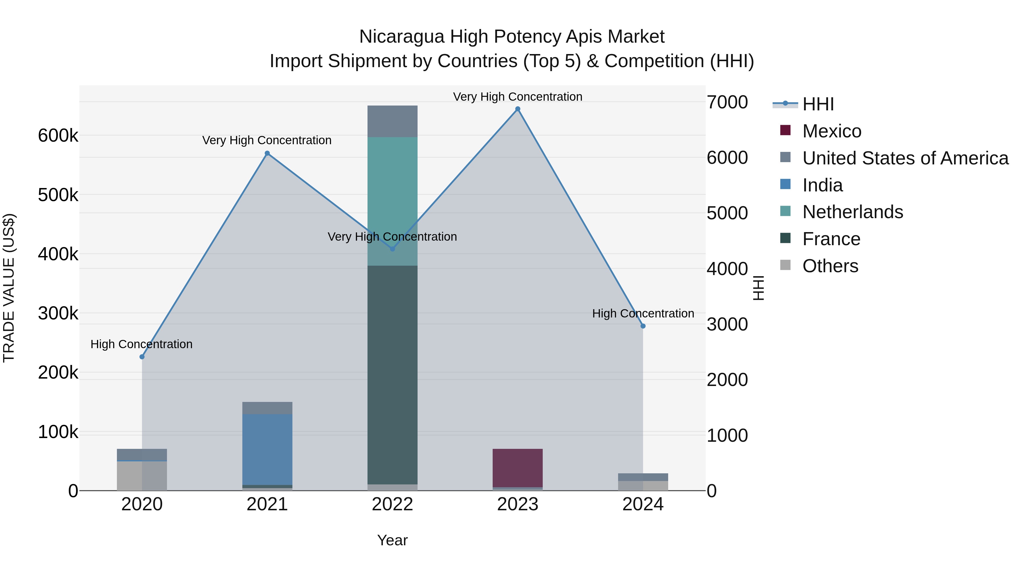This screenshot has width=1024, height=576.
Task: Click the USA segment in 2024 bar
Action: tap(643, 477)
